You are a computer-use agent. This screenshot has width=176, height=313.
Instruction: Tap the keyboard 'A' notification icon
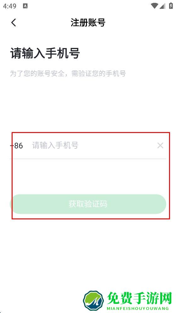click(25, 6)
